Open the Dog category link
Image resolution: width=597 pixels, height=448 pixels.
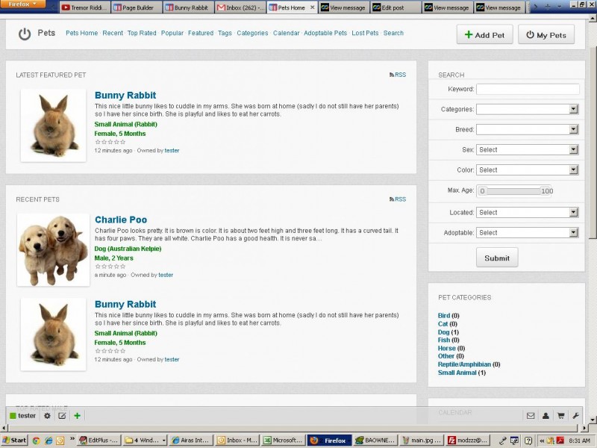pyautogui.click(x=443, y=332)
